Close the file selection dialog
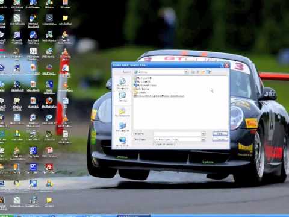289x217 pixels. (x=227, y=65)
